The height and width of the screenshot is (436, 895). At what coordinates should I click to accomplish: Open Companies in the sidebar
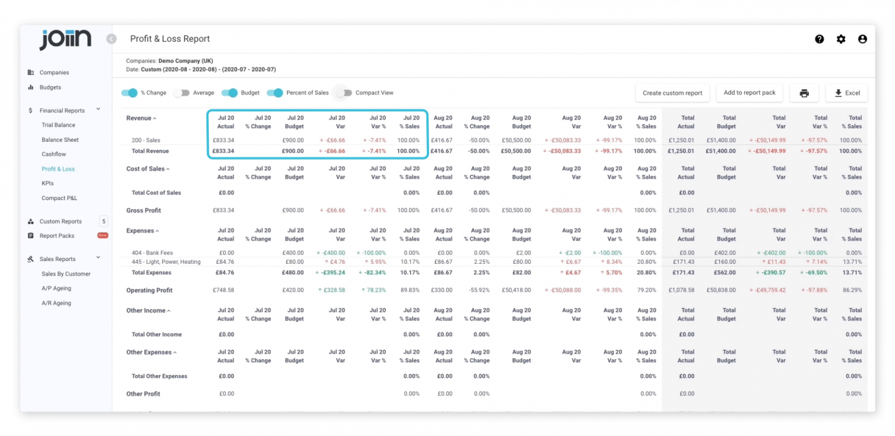(54, 73)
